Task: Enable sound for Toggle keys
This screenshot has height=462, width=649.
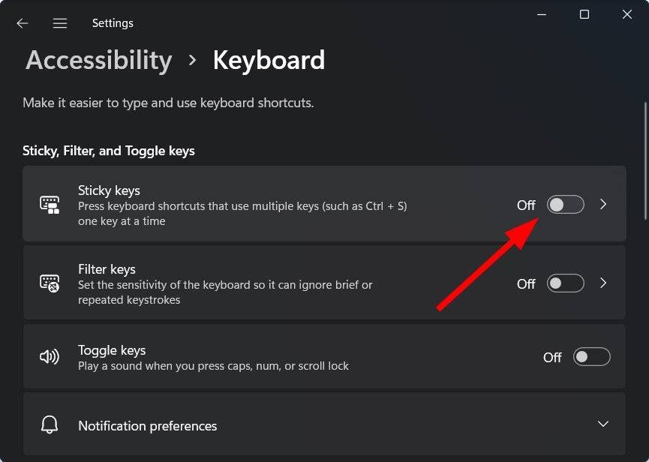Action: pos(591,357)
